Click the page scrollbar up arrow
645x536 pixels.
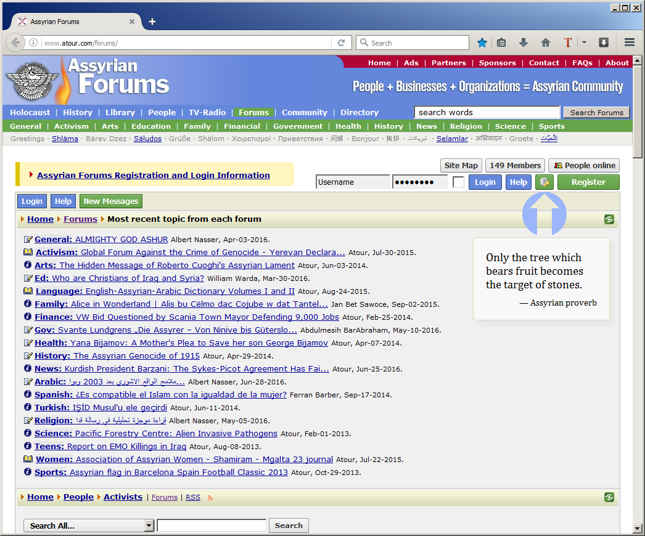(637, 61)
